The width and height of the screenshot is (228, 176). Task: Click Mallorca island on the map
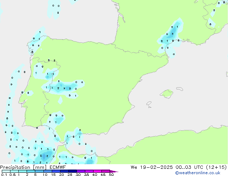(167, 94)
